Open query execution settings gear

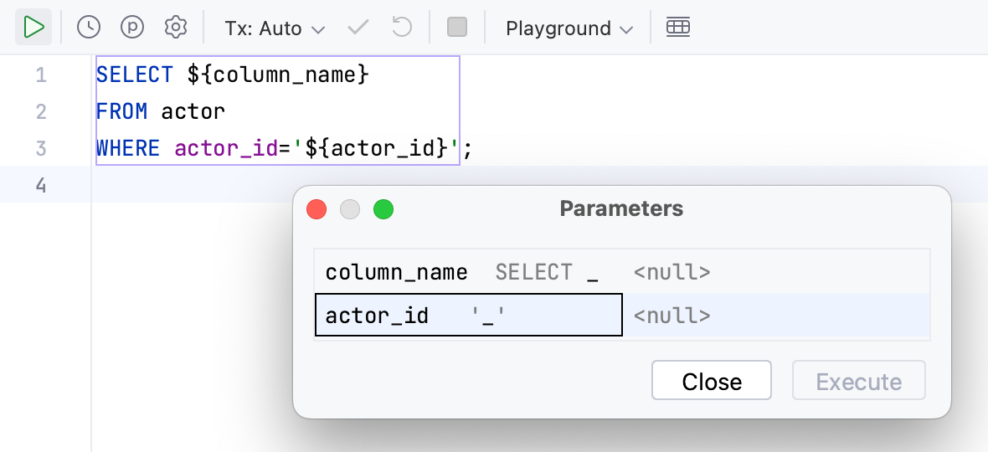pyautogui.click(x=176, y=28)
